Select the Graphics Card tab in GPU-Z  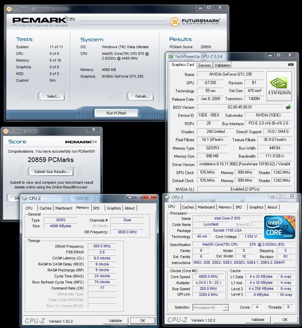(x=183, y=65)
